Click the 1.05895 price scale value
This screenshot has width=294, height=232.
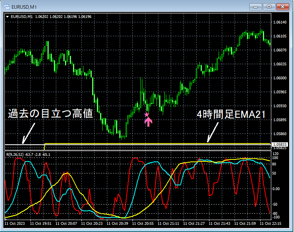(280, 120)
